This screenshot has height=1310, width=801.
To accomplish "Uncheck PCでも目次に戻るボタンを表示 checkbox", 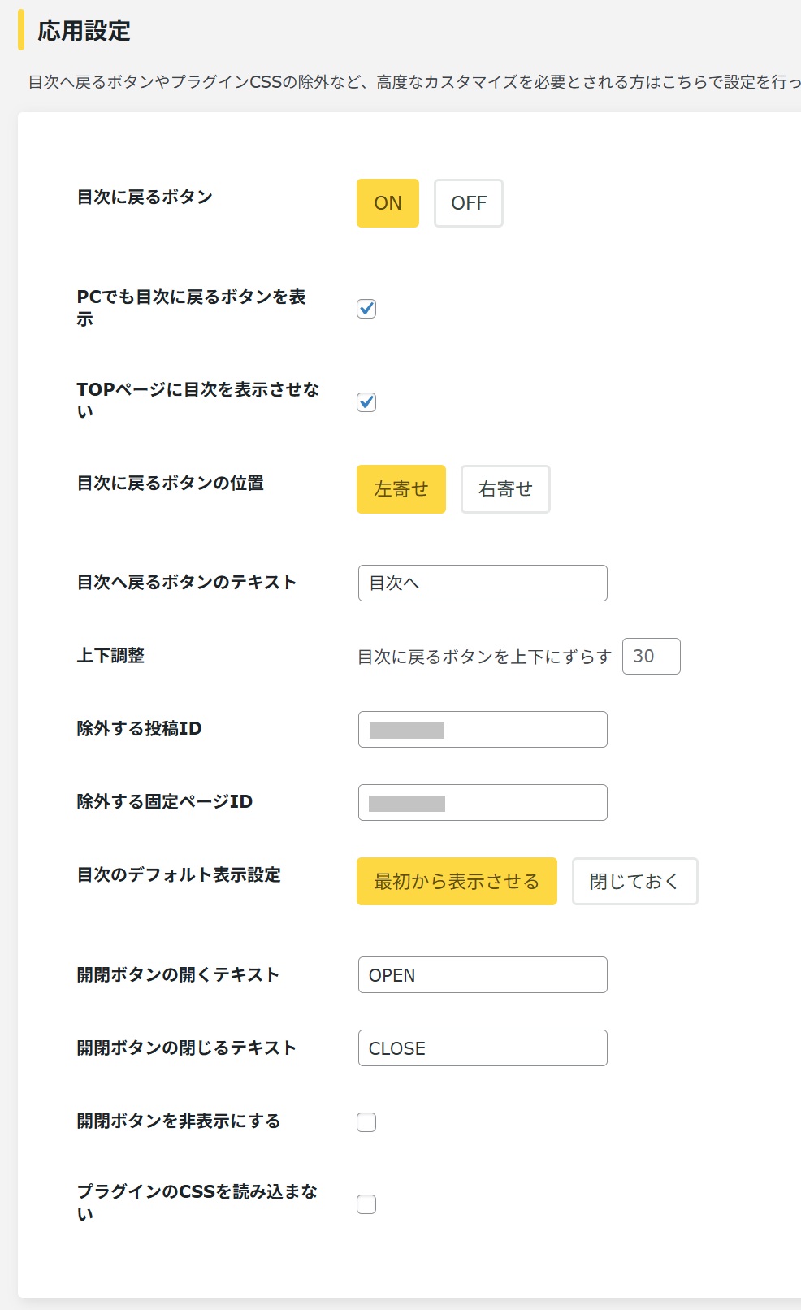I will pos(366,309).
